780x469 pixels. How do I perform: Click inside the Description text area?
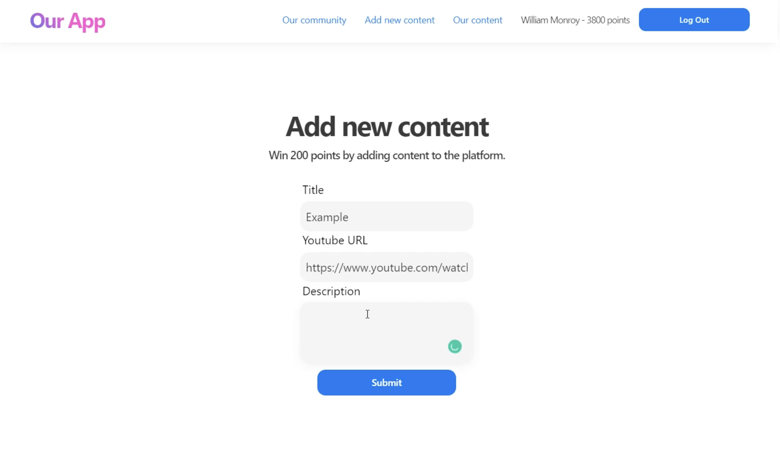[x=386, y=333]
